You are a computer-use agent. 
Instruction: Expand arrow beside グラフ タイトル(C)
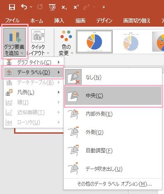click(59, 62)
